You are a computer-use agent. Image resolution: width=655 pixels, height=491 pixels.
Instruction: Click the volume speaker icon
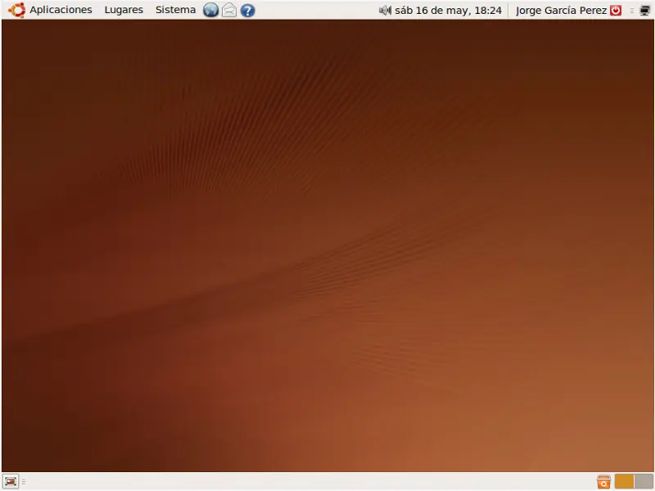(x=385, y=10)
